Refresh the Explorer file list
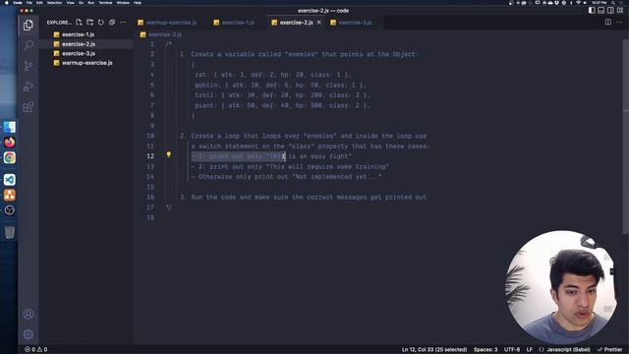629x354 pixels. tap(101, 22)
